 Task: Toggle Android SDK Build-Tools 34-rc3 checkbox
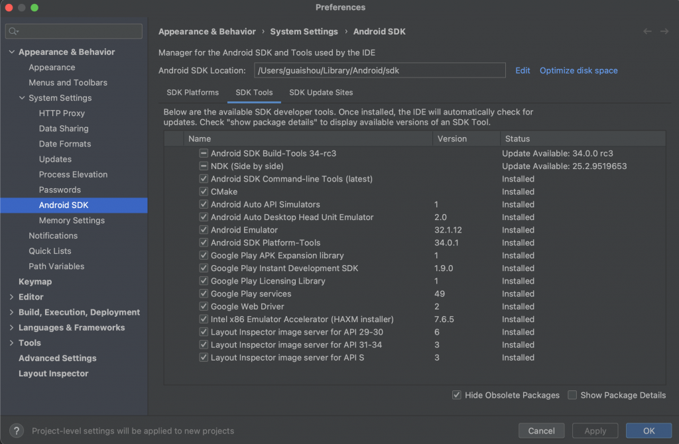pyautogui.click(x=204, y=153)
